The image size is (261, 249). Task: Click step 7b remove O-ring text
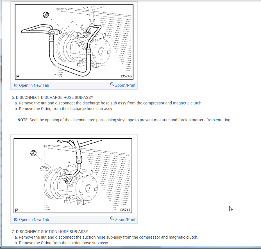point(62,243)
